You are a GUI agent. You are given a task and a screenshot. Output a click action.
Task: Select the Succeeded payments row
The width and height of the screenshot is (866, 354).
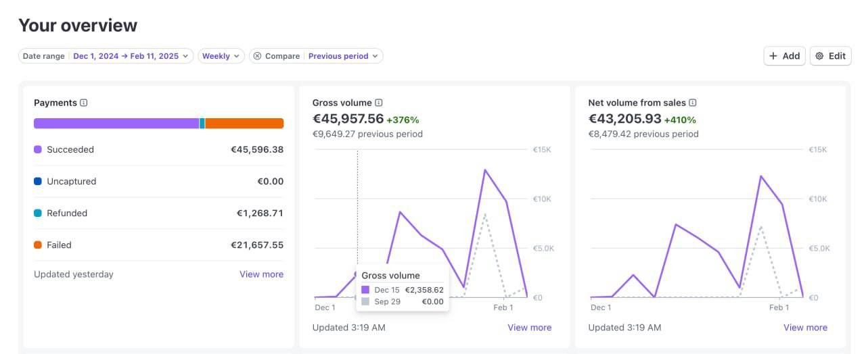tap(158, 149)
